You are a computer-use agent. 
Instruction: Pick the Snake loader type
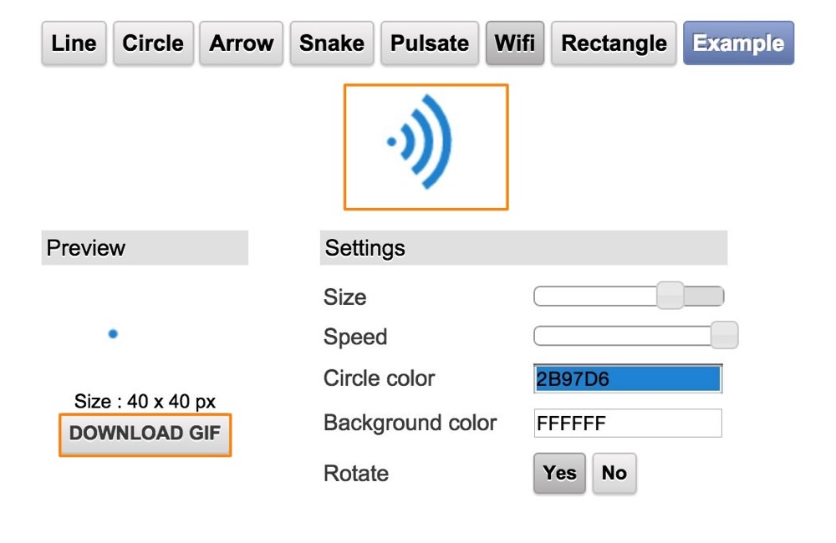point(332,43)
